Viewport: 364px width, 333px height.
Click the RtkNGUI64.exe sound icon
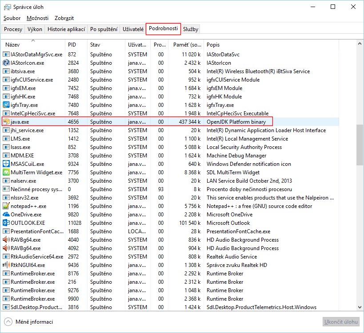point(6,265)
